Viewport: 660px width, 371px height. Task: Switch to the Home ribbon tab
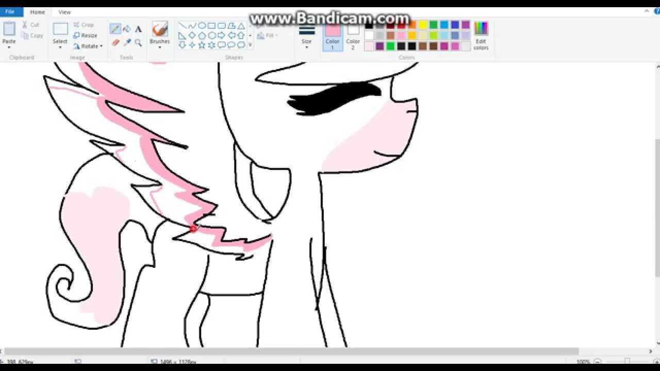point(37,12)
